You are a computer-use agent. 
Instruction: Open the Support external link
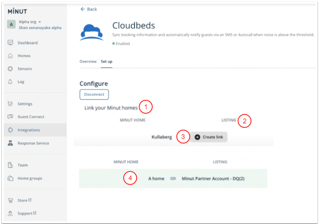(x=27, y=213)
